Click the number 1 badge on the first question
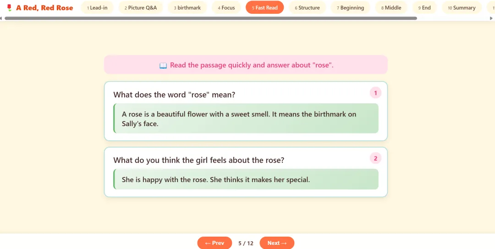 (375, 93)
